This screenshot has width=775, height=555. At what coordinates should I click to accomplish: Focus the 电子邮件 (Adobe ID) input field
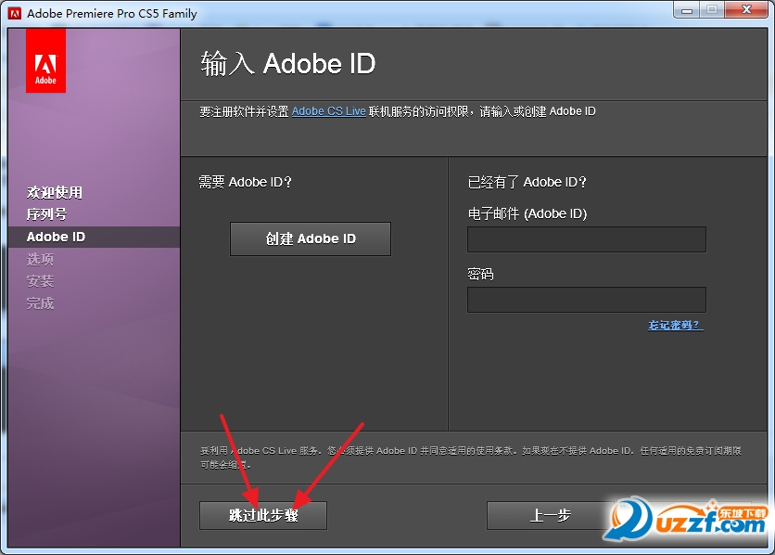[x=587, y=239]
